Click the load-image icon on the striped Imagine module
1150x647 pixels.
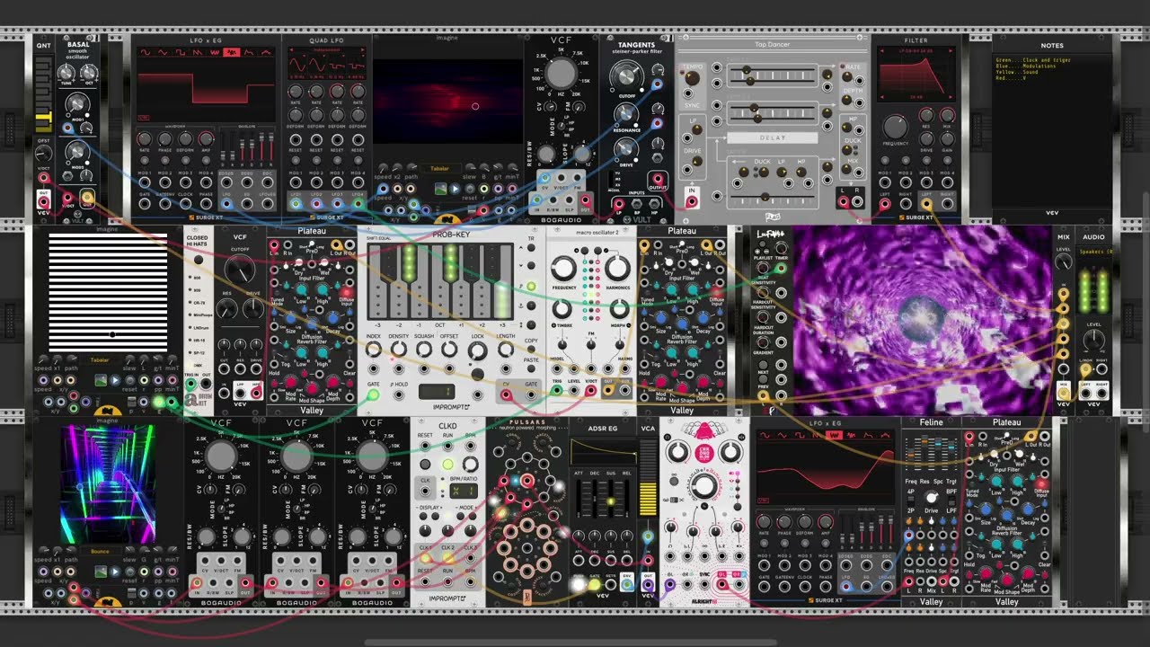(x=101, y=381)
